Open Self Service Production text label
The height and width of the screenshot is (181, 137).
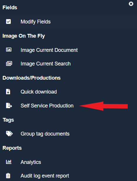47,106
